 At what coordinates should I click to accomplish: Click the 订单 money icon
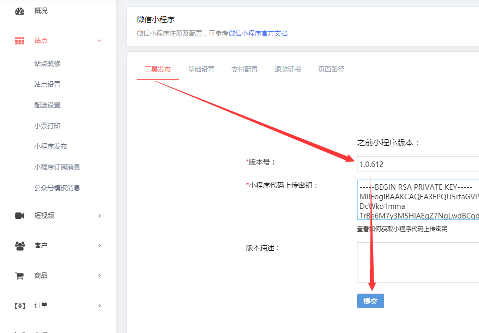(20, 305)
